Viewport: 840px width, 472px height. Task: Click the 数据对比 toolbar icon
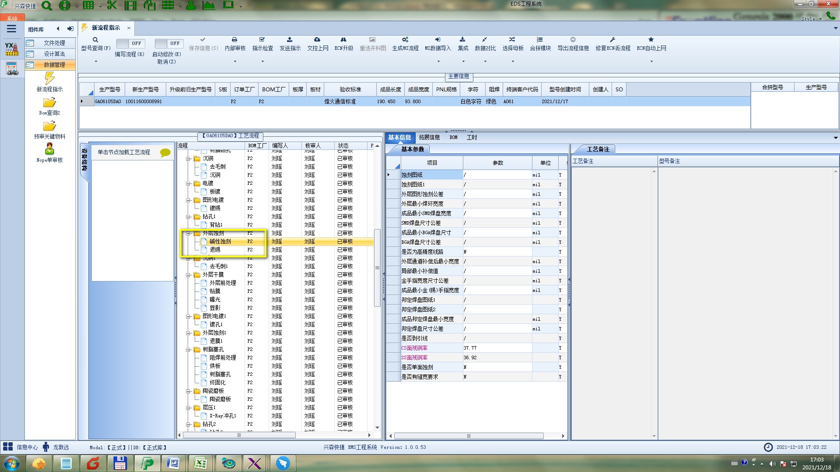(485, 40)
